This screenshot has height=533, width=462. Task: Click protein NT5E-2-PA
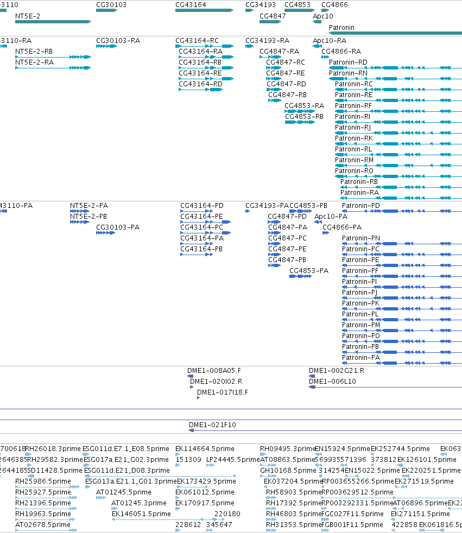[89, 206]
